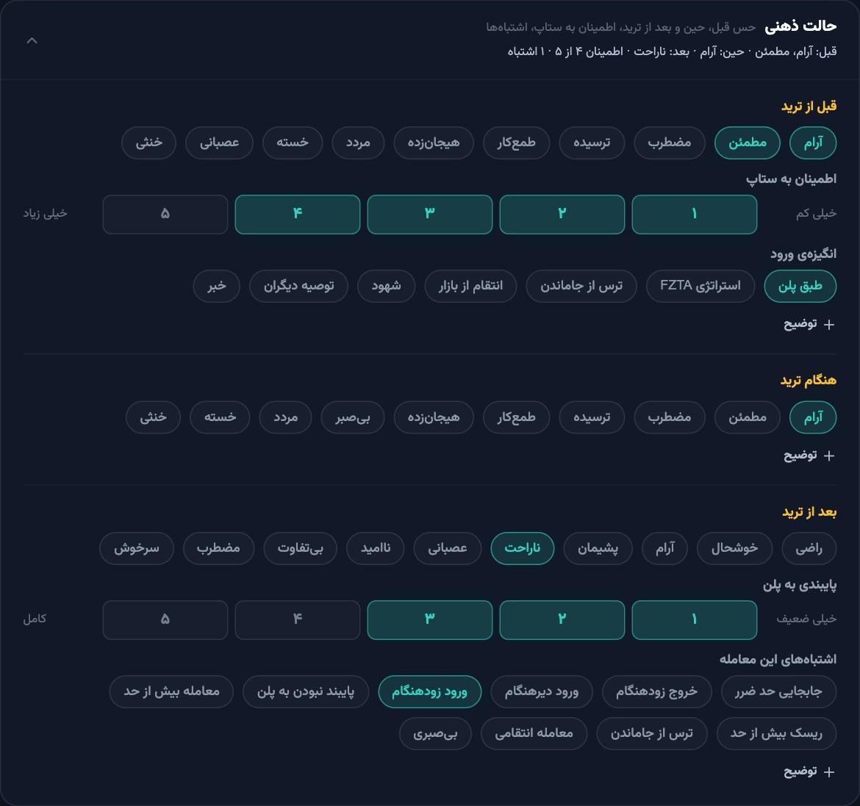Collapse the حالت ذهنی section with chevron
860x806 pixels.
point(32,40)
